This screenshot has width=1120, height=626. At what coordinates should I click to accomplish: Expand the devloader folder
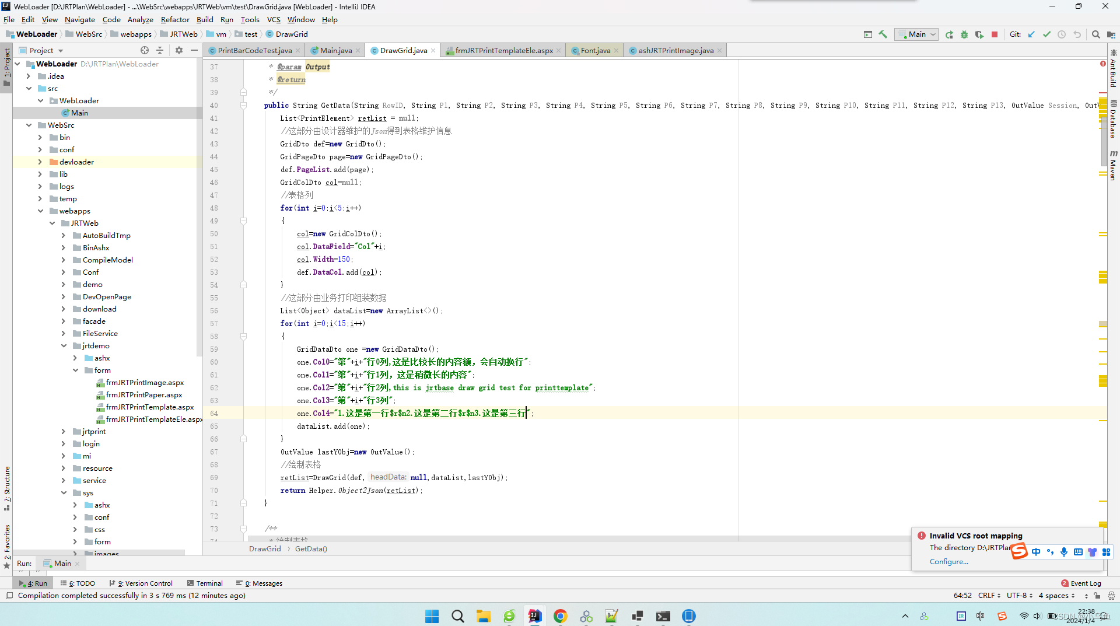coord(40,162)
